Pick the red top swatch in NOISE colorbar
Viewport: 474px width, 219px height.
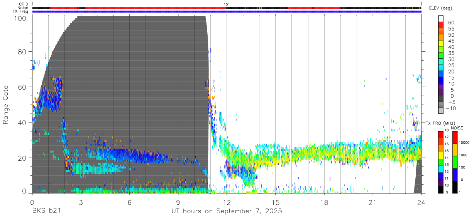coord(455,137)
